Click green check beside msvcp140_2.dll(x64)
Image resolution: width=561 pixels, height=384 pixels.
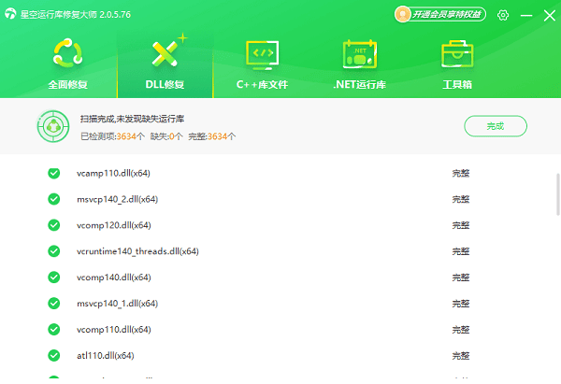tap(54, 199)
